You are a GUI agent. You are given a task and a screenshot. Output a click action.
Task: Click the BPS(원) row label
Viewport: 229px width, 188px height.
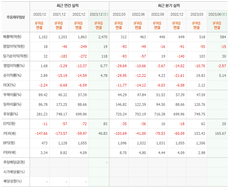(9, 143)
